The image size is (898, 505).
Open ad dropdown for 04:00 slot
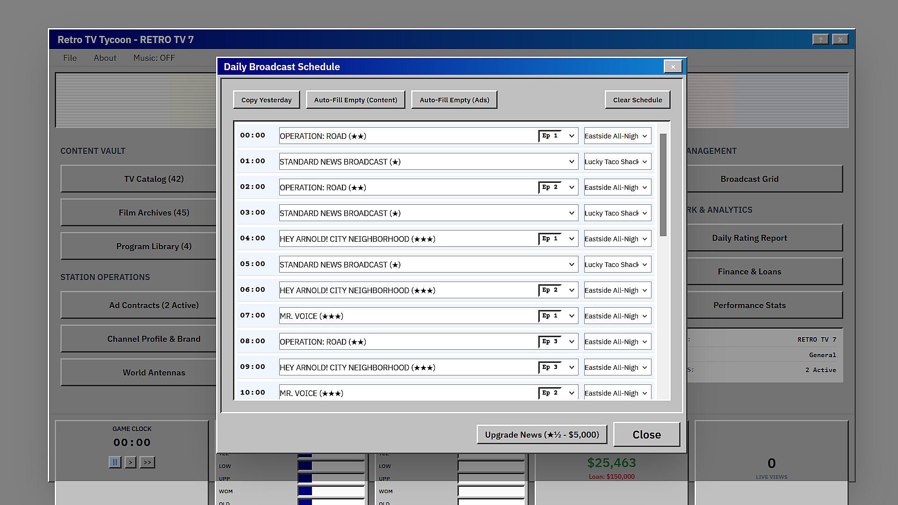[617, 239]
